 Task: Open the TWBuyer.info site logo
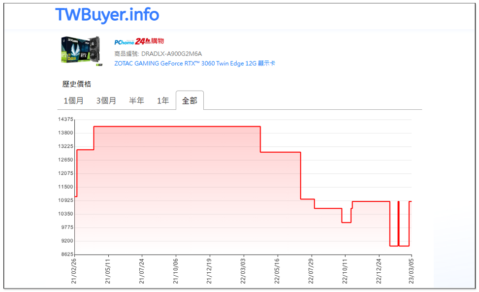[x=107, y=15]
